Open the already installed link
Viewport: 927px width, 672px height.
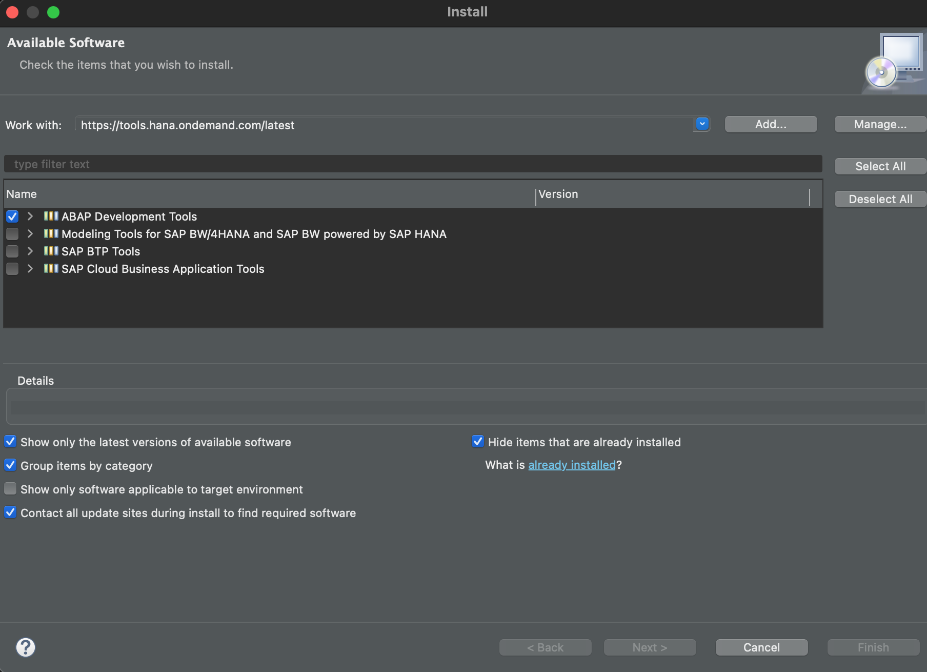pos(572,465)
